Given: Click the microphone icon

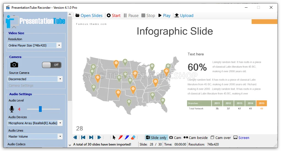Looking at the screenshot, I should click(x=12, y=109).
